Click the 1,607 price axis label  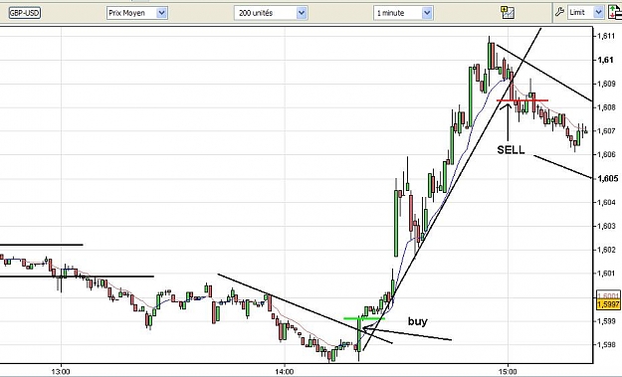pyautogui.click(x=606, y=131)
